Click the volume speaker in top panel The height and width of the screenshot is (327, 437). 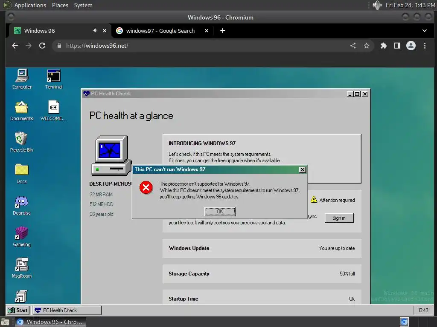(377, 5)
